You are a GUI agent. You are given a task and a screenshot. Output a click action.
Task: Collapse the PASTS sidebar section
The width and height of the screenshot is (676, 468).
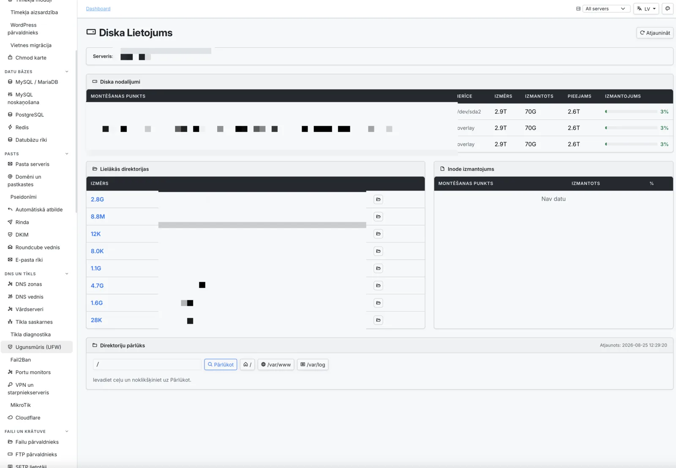pos(67,154)
